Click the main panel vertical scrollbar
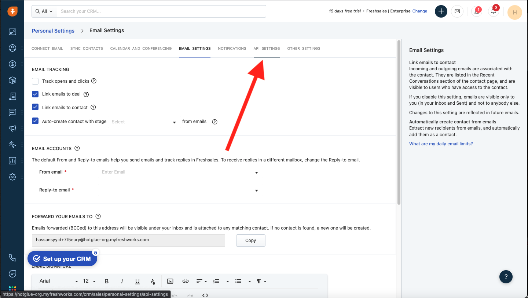The height and width of the screenshot is (298, 528). tap(399, 123)
